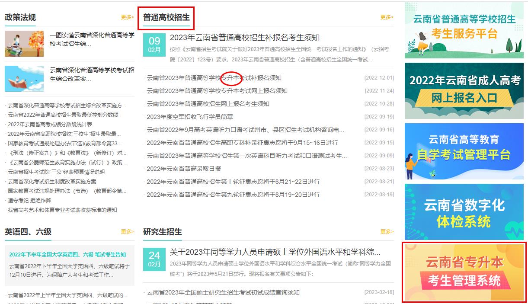This screenshot has width=528, height=304.
Task: Expand 更多 next to 政策法规
Action: (127, 17)
